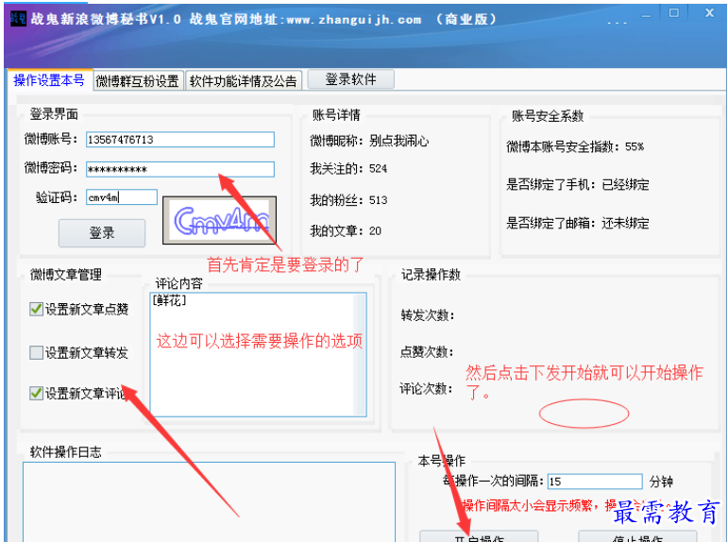
Task: Click the 点赞次数 label
Action: [427, 352]
